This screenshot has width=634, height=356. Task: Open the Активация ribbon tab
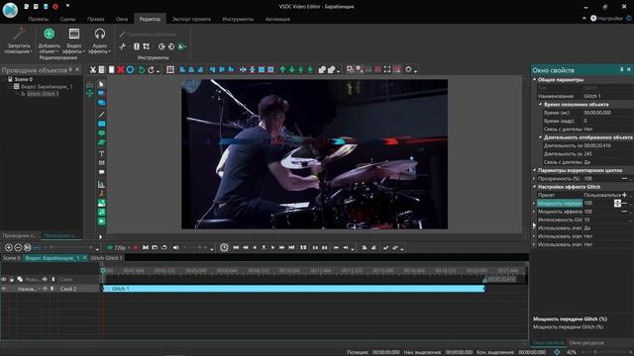click(x=277, y=19)
